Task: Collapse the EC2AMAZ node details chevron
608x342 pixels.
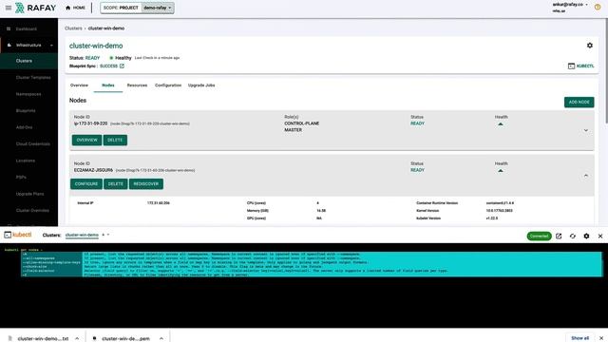Action: (x=586, y=176)
